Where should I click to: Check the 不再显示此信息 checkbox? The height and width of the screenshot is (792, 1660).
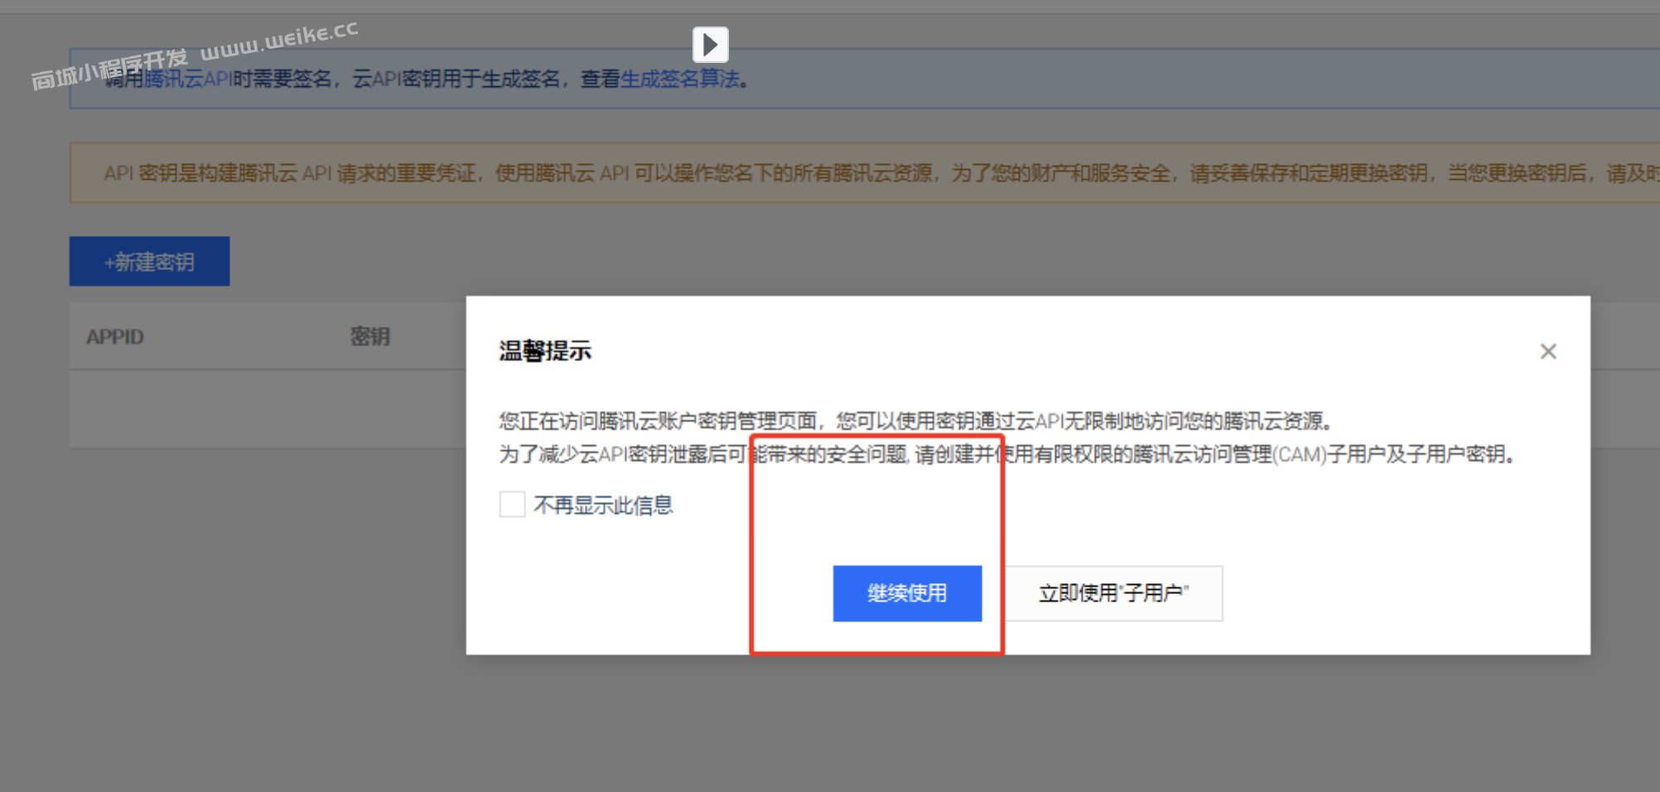pos(512,504)
